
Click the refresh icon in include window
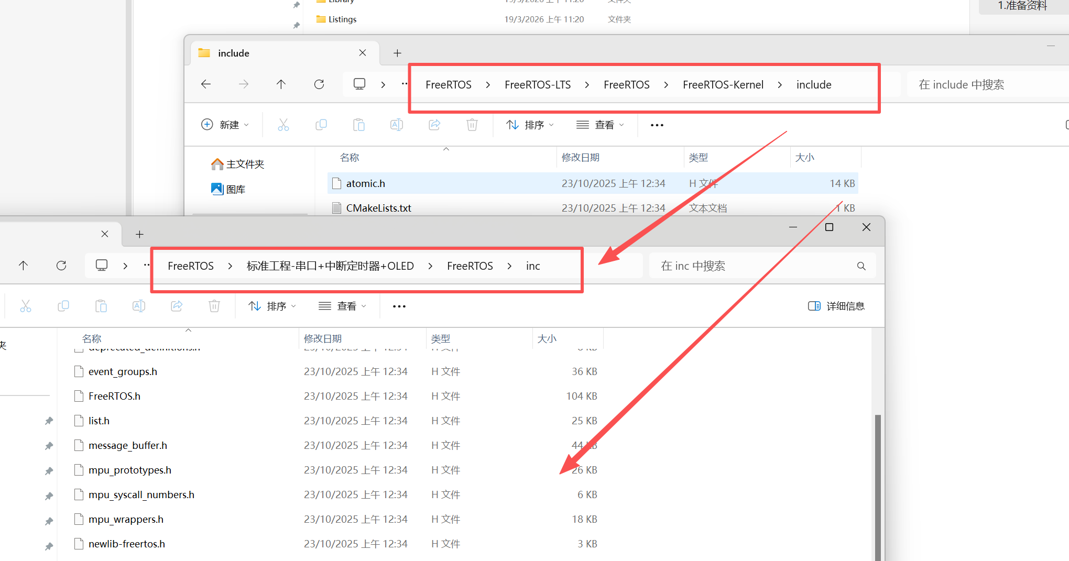point(319,84)
